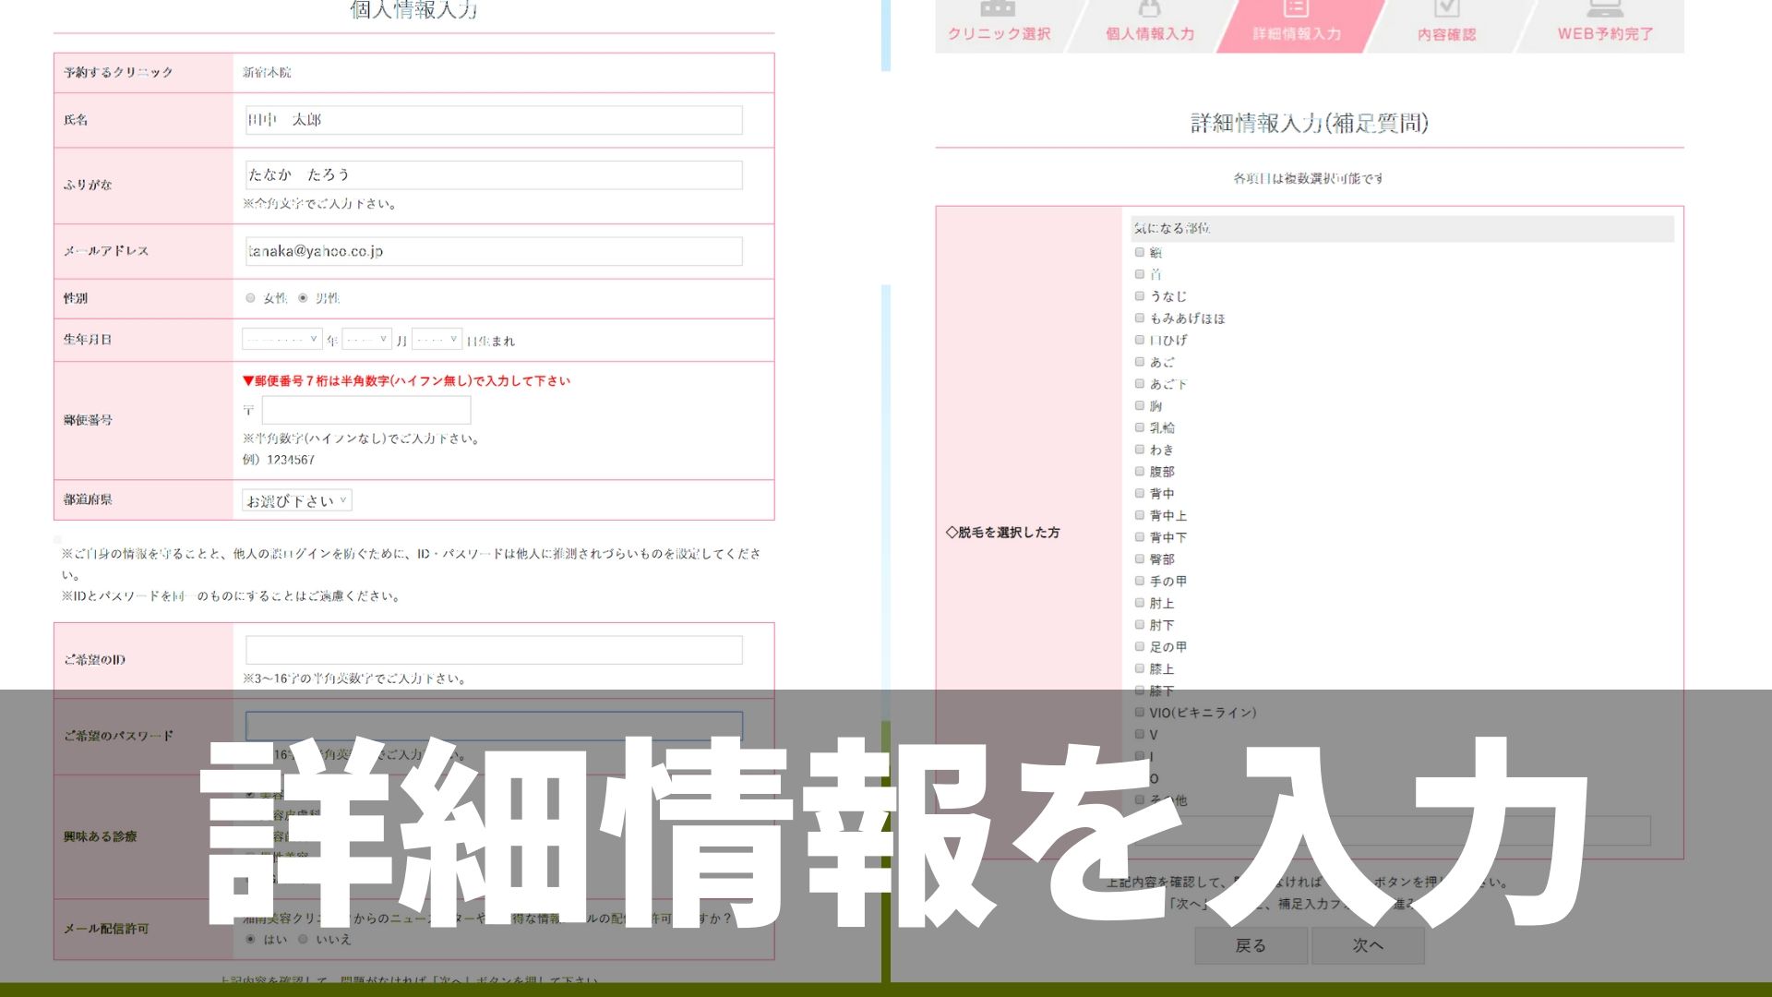Image resolution: width=1772 pixels, height=997 pixels.
Task: Check the 手の甲 checkbox
Action: click(x=1140, y=582)
